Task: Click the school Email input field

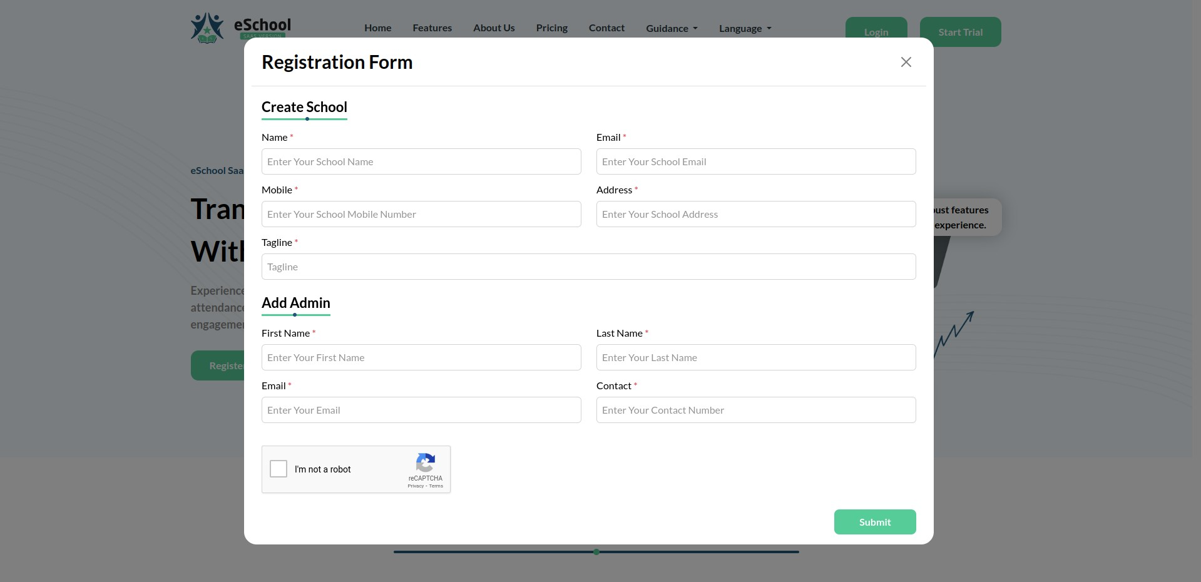Action: coord(755,161)
